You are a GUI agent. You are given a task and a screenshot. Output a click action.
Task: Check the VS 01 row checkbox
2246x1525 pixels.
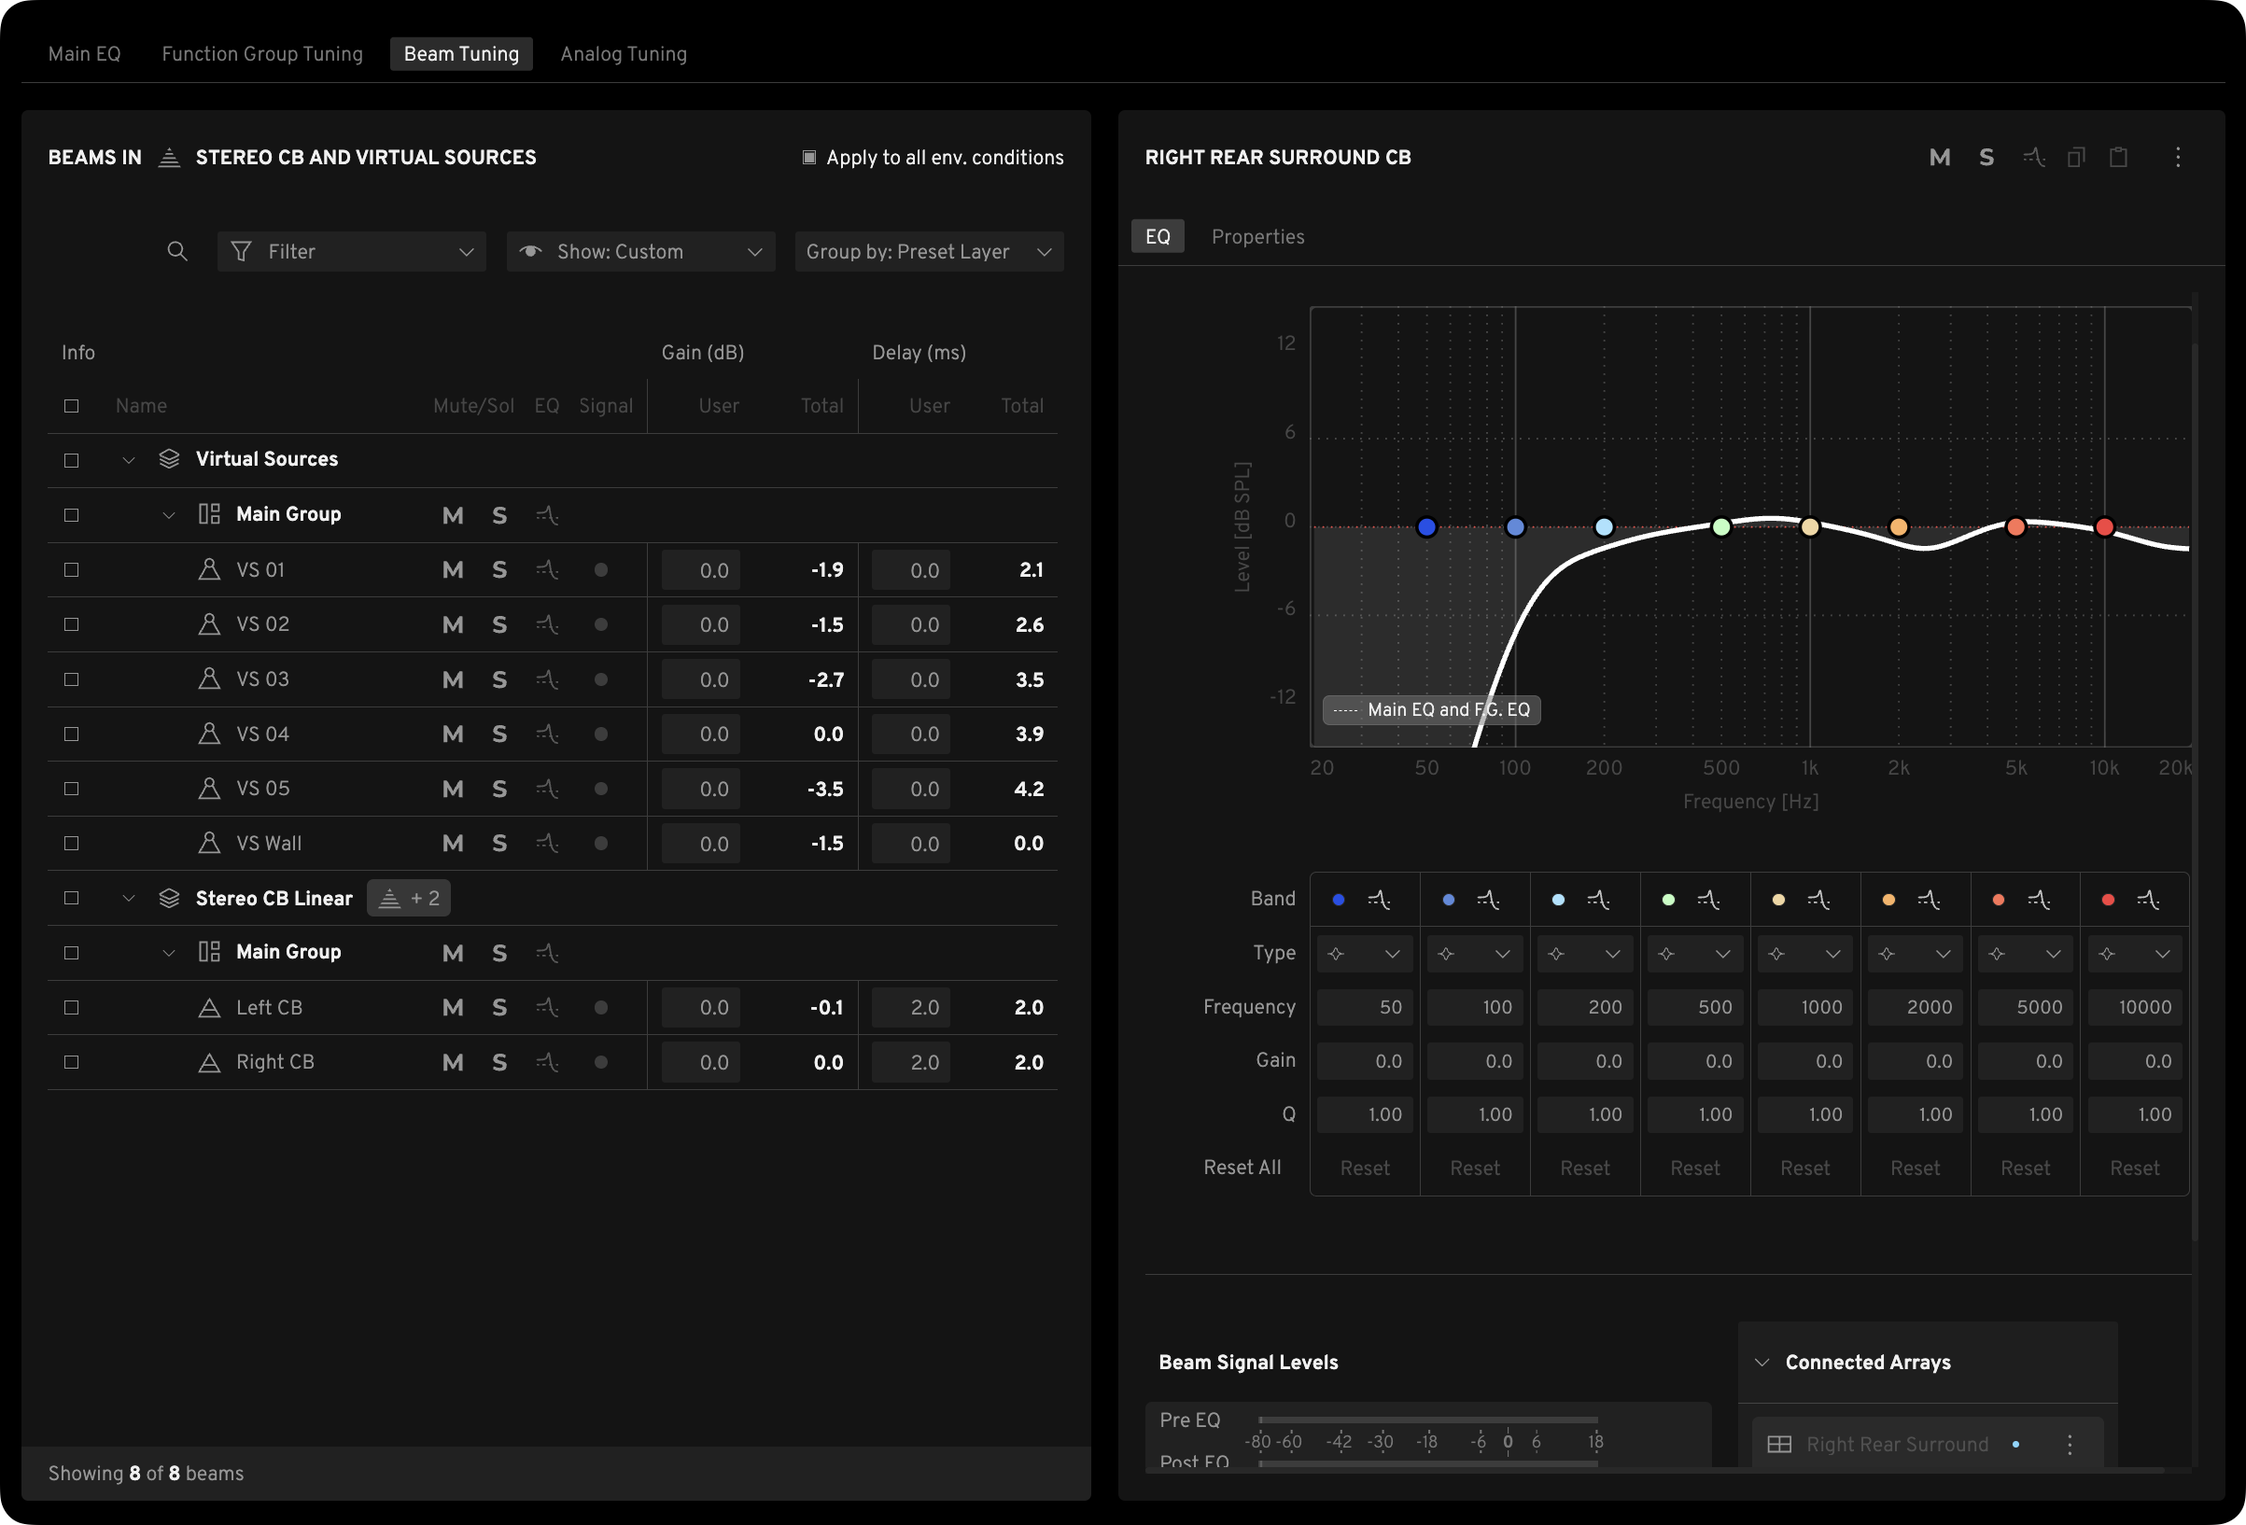pos(72,570)
